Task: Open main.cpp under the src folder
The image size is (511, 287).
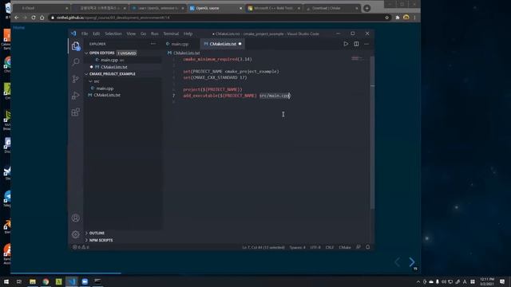Action: pos(105,88)
